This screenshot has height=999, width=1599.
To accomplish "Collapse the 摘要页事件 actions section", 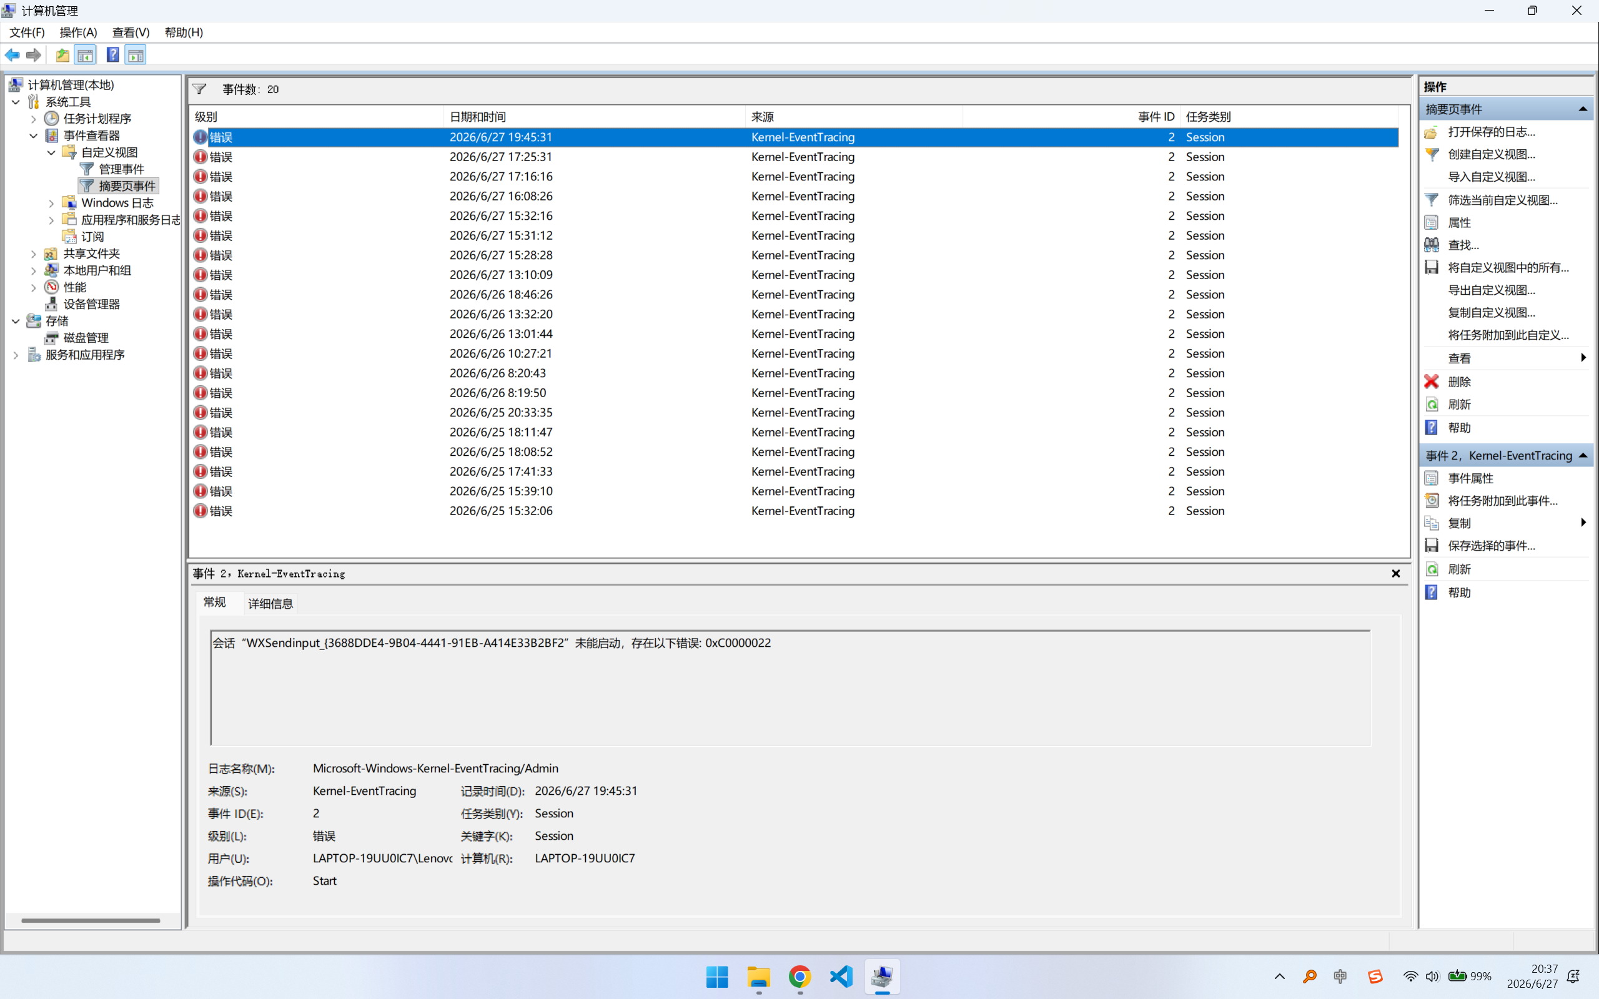I will pyautogui.click(x=1583, y=109).
